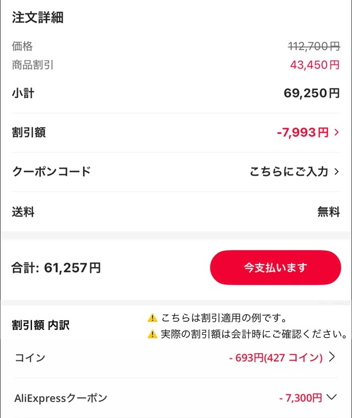
Task: Select the -693円(427 コイン) value
Action: coord(275,358)
